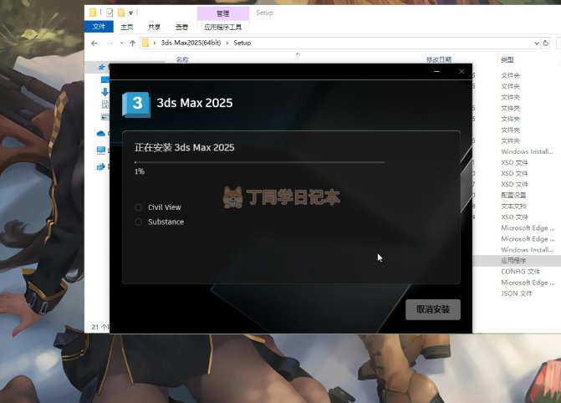Open Pictures from the Explorer sidebar
This screenshot has width=561, height=403.
point(105,117)
